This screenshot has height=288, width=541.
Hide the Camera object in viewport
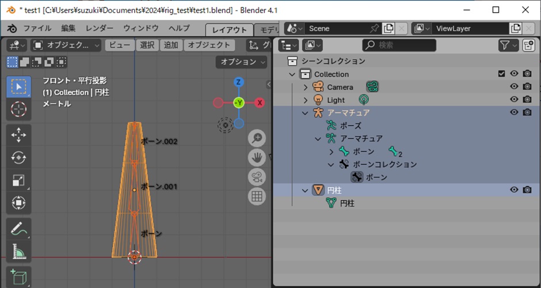[514, 87]
